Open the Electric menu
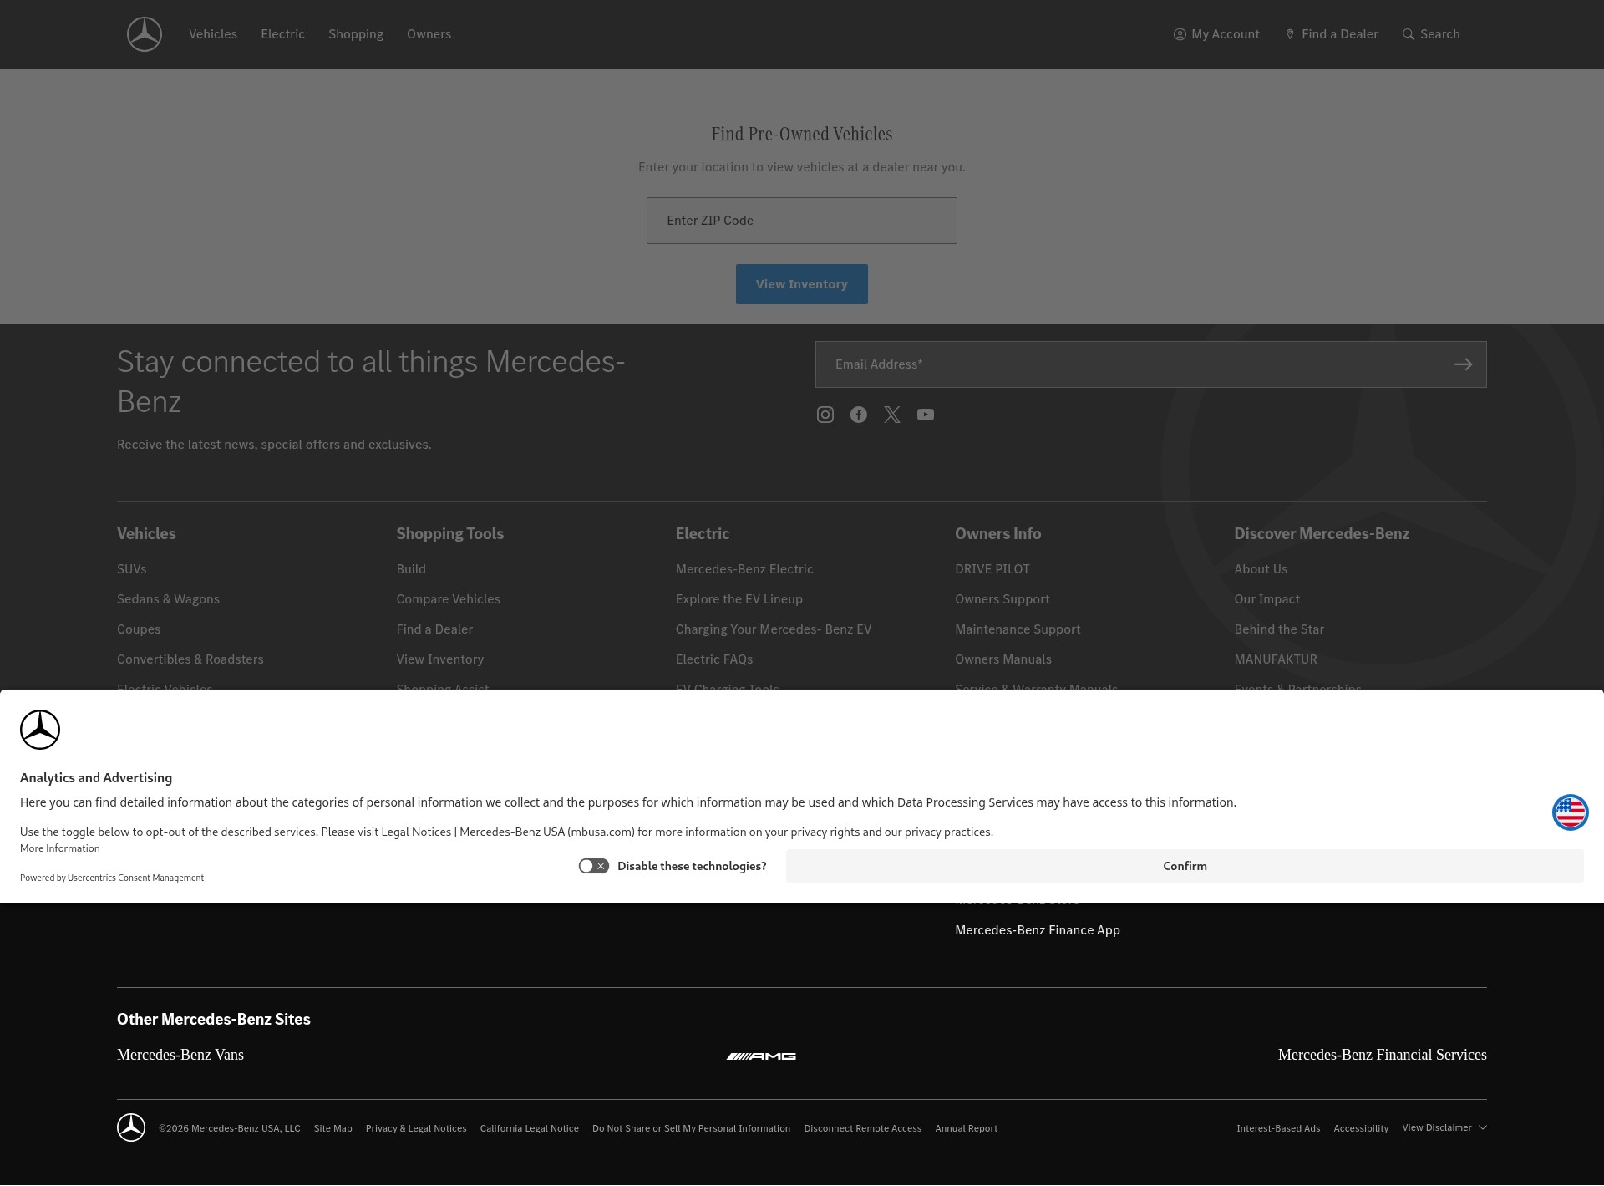The height and width of the screenshot is (1186, 1604). [282, 34]
